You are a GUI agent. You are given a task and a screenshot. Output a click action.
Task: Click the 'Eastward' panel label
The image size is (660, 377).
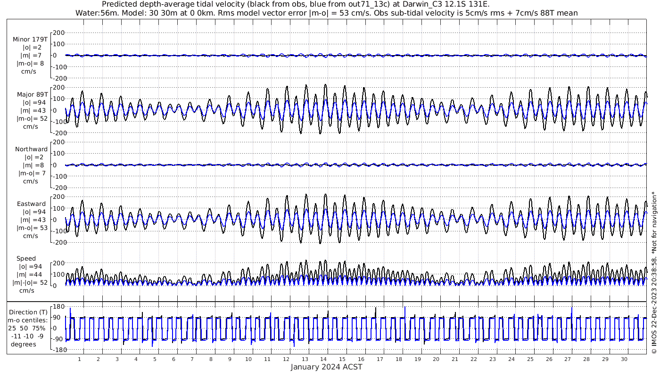pyautogui.click(x=32, y=204)
